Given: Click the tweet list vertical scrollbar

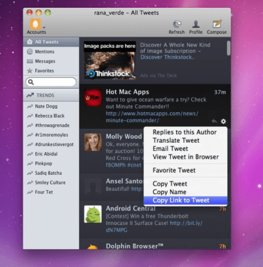Looking at the screenshot, I should pos(229,48).
